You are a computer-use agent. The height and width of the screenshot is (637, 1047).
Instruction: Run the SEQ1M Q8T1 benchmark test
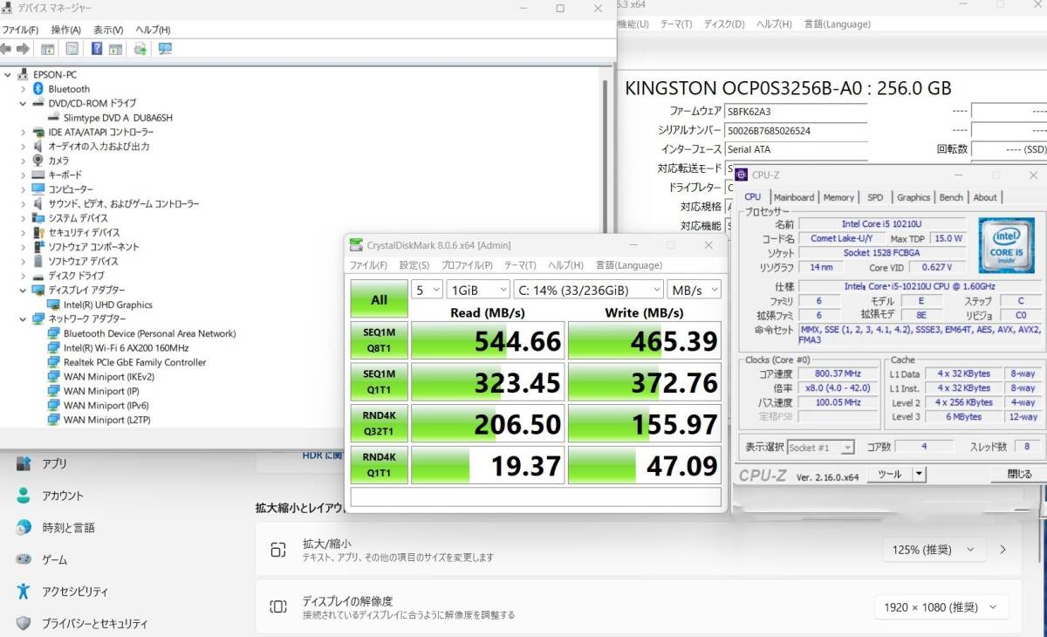click(x=379, y=340)
